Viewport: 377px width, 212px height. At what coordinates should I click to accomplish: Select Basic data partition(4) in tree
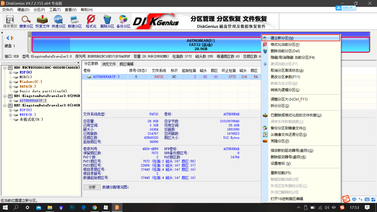point(43,91)
